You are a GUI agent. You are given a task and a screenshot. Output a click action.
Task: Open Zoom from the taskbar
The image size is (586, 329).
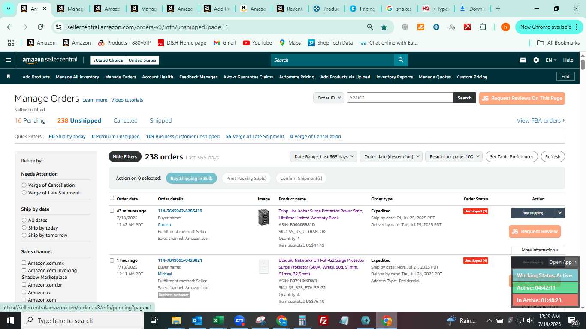239,320
